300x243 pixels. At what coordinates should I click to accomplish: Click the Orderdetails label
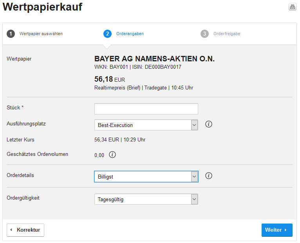coord(20,175)
